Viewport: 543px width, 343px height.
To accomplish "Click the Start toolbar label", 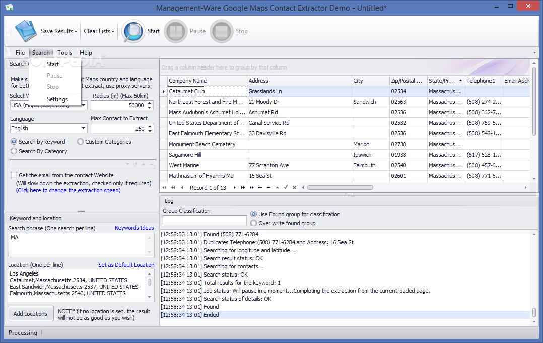I will [154, 31].
